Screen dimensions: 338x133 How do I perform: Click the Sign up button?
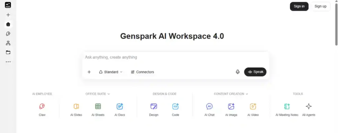tap(320, 6)
